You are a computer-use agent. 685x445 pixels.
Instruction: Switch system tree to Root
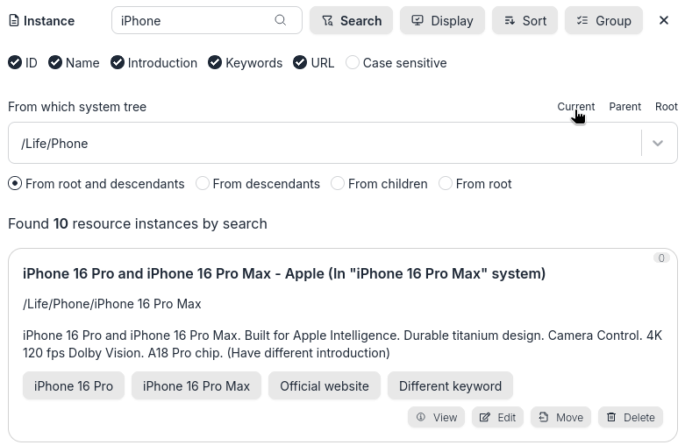(x=666, y=107)
